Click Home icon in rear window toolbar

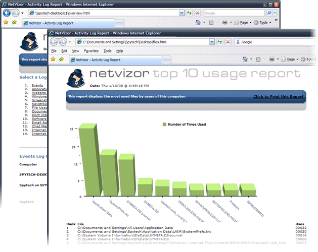pyautogui.click(x=198, y=22)
